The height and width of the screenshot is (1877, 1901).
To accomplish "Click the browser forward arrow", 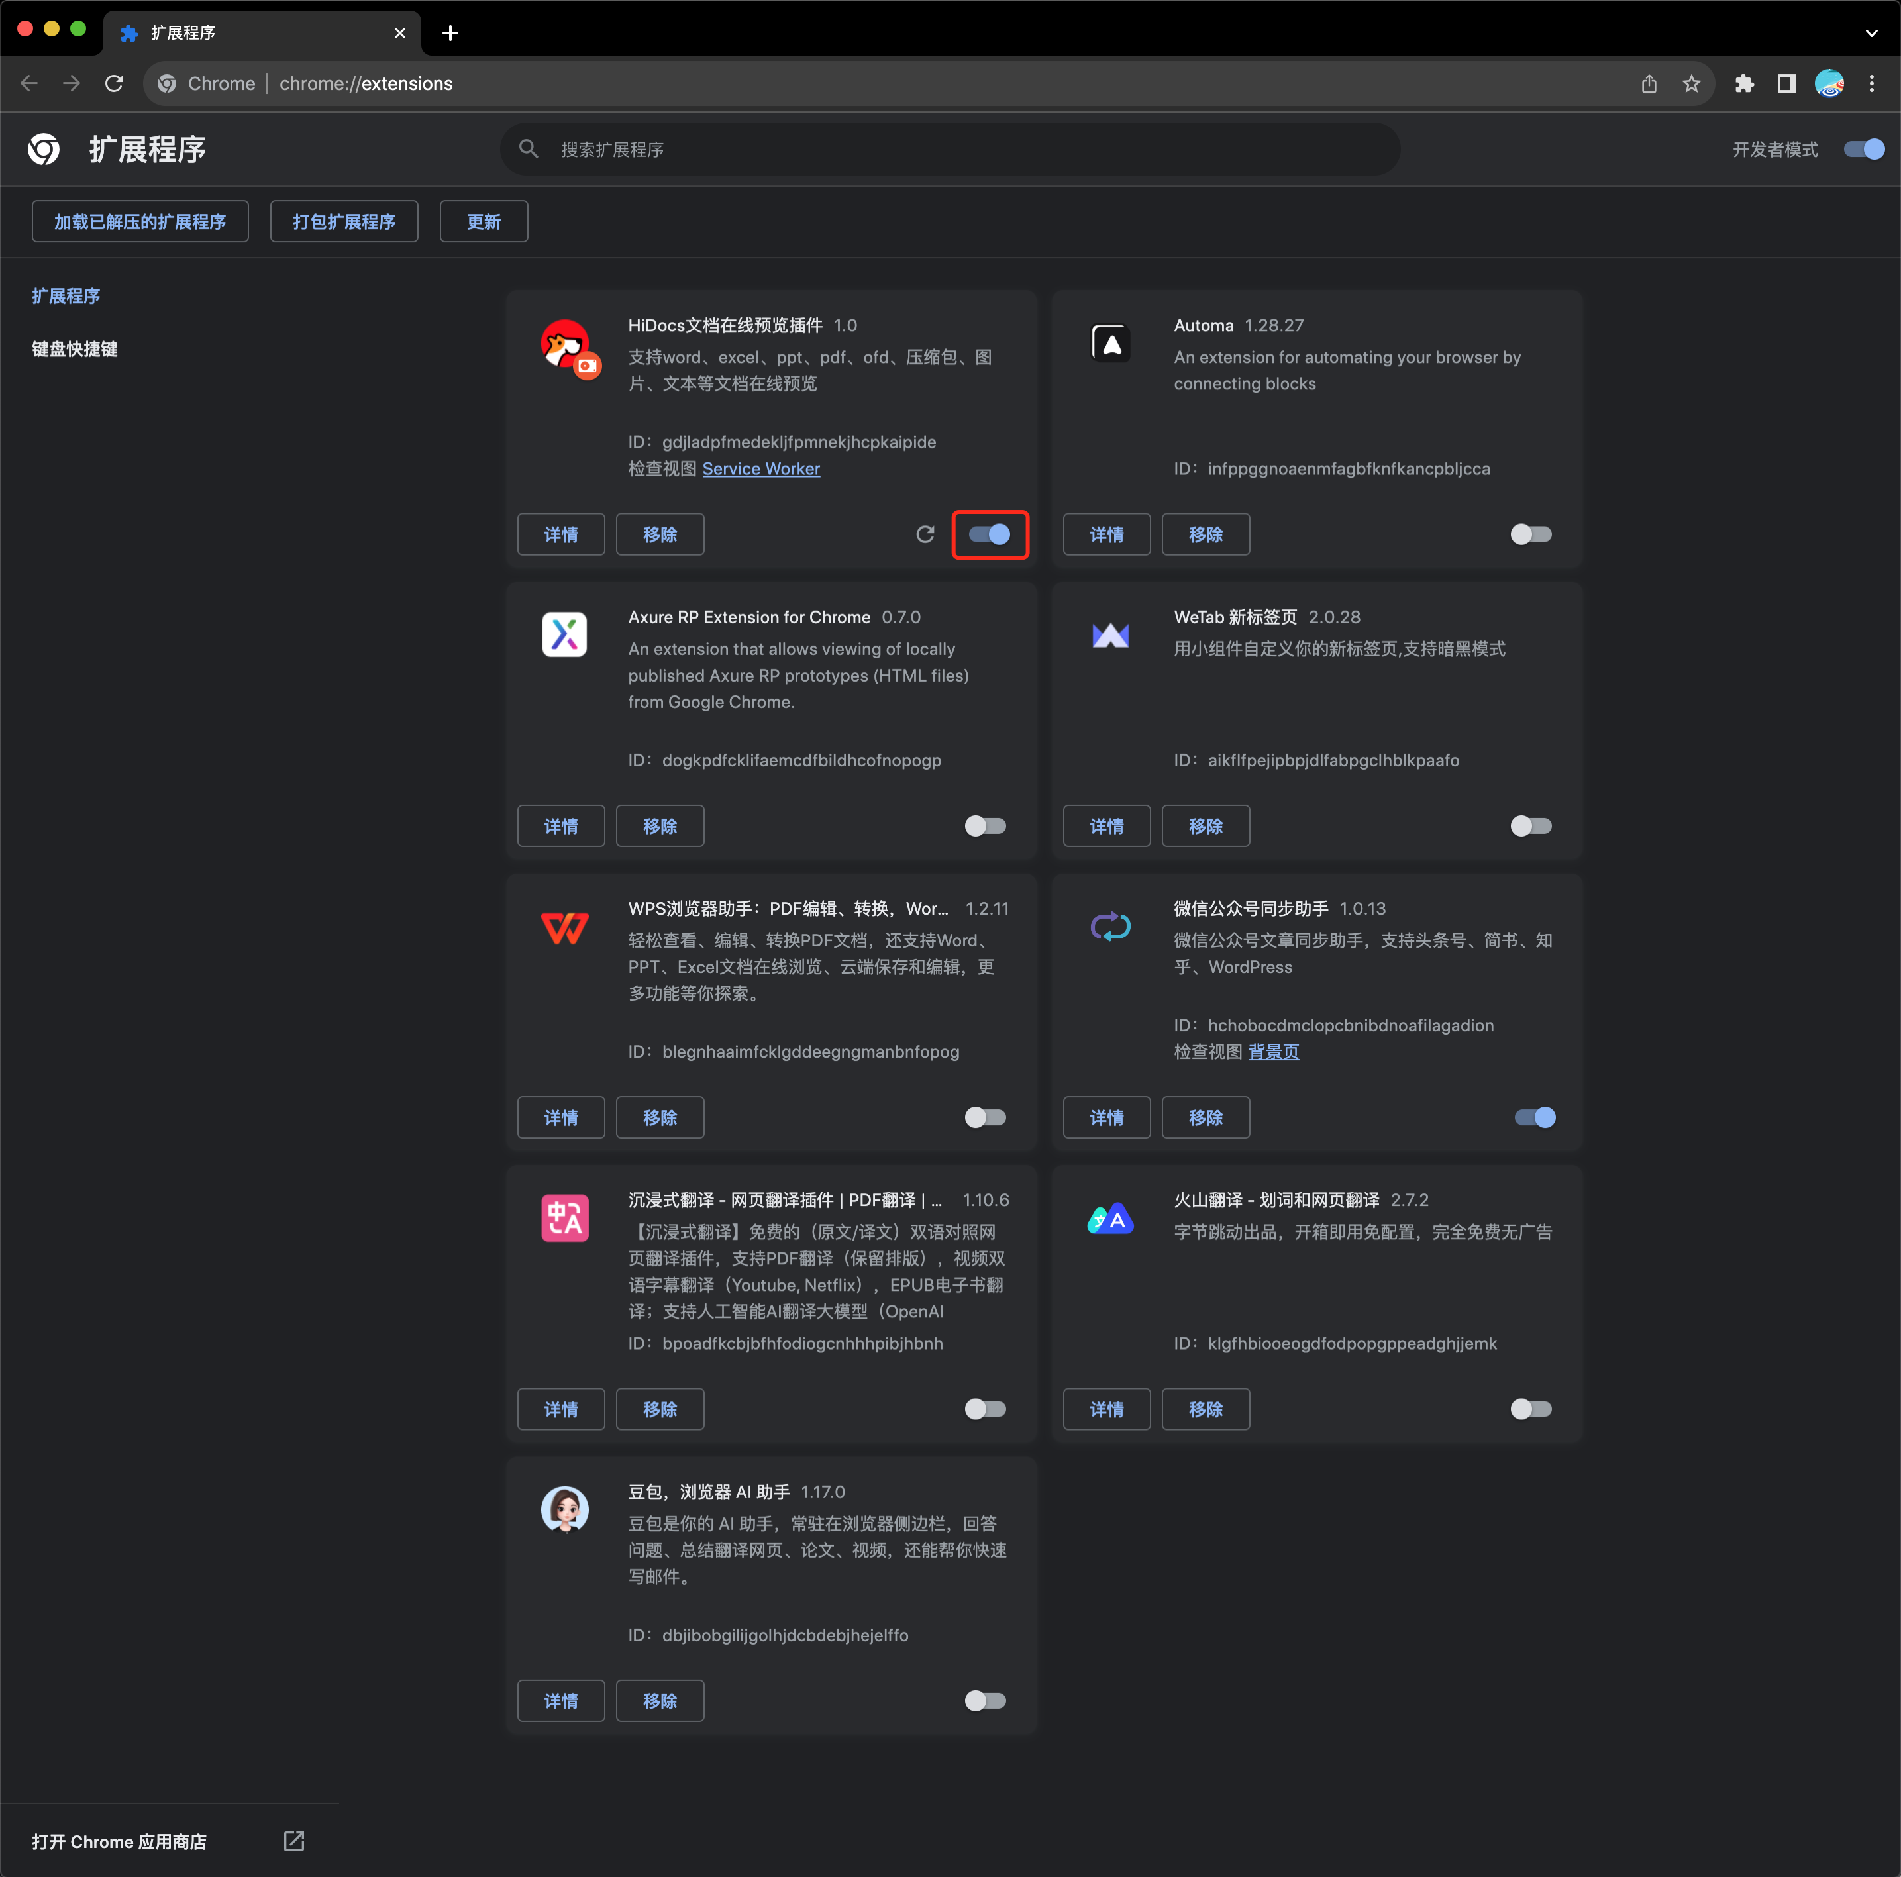I will 72,83.
